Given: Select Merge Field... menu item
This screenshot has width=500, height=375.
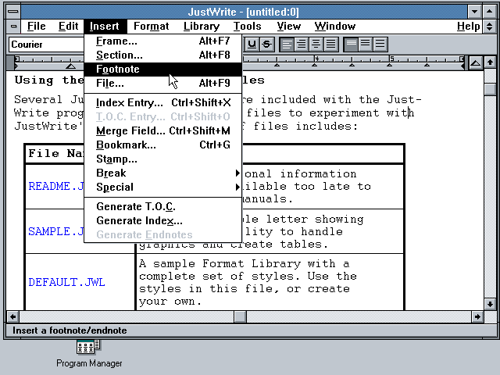Looking at the screenshot, I should 163,130.
